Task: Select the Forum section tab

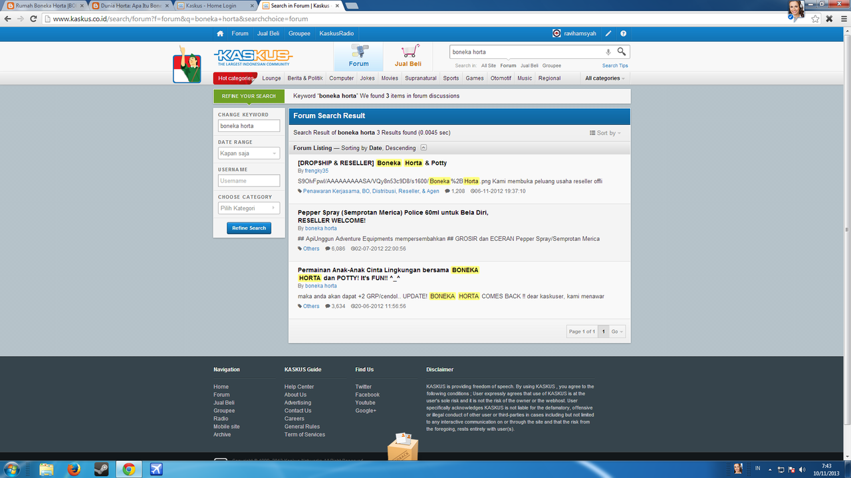Action: [x=358, y=57]
